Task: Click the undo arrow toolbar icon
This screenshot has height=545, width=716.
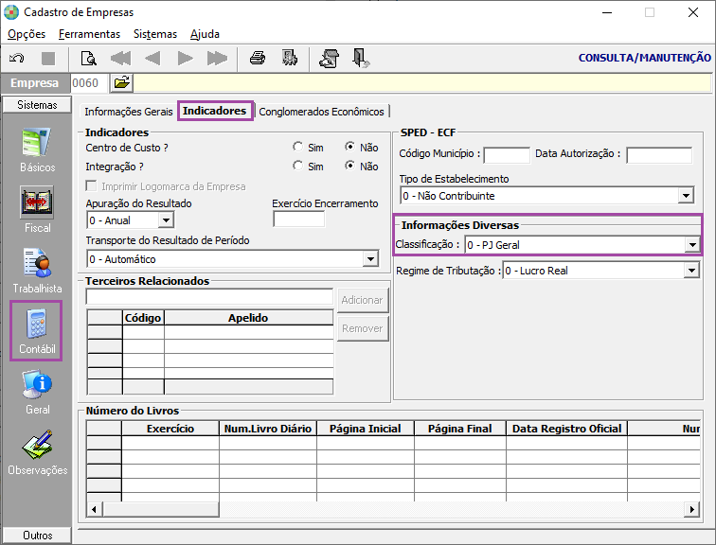Action: (16, 59)
